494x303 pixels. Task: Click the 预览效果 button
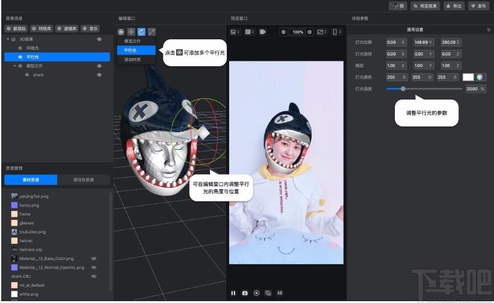(x=425, y=6)
